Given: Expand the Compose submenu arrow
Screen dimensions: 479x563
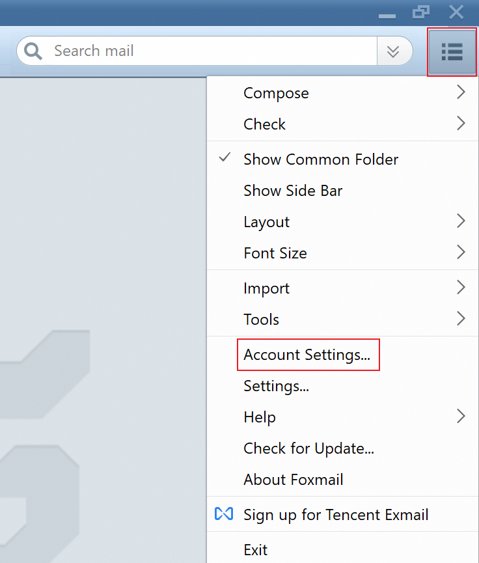Looking at the screenshot, I should click(x=461, y=93).
